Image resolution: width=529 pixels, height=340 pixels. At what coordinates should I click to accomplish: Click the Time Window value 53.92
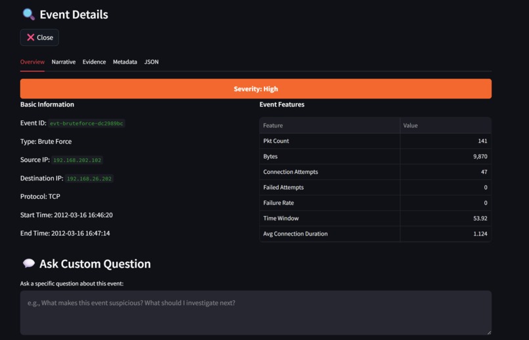coord(480,219)
